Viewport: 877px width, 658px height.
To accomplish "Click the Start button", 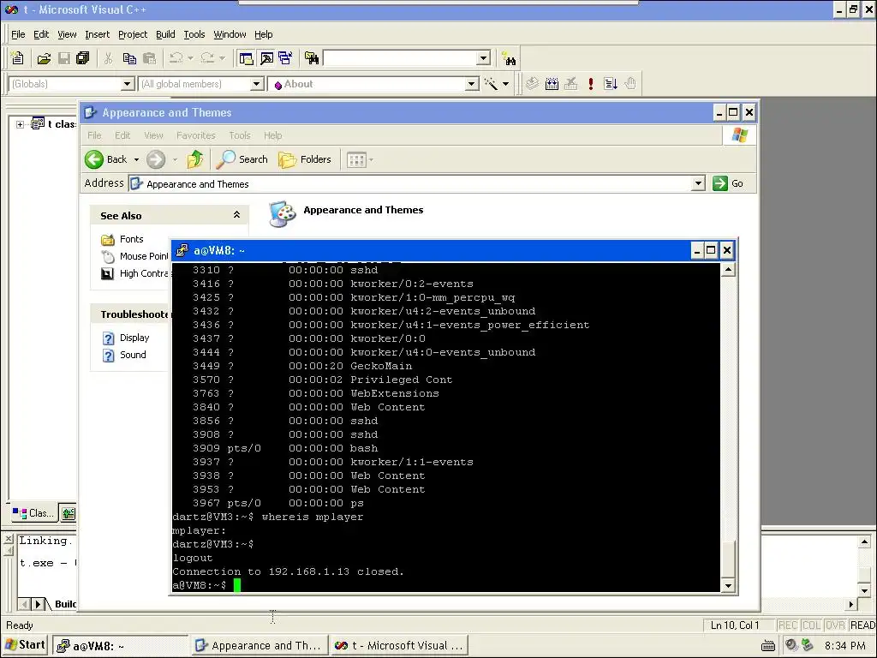I will pyautogui.click(x=25, y=645).
